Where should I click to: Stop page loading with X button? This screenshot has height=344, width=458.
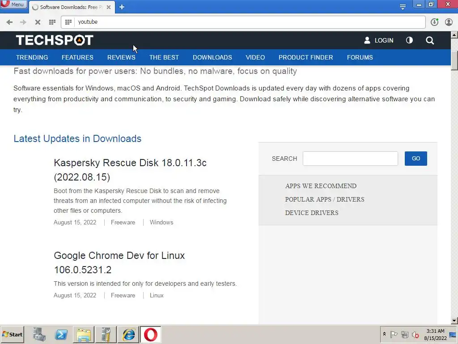point(38,22)
